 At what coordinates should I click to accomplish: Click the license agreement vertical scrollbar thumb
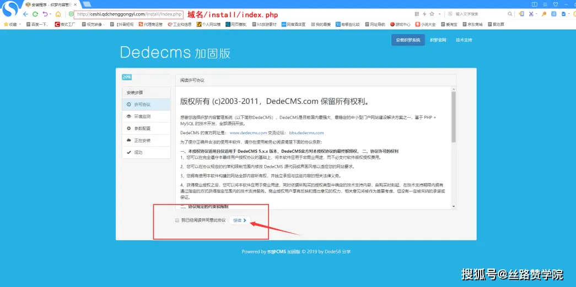[x=453, y=117]
